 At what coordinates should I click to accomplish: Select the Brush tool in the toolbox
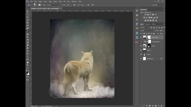[27, 31]
